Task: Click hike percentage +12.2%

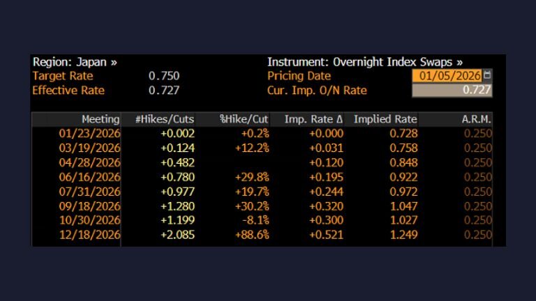Action: (x=252, y=148)
